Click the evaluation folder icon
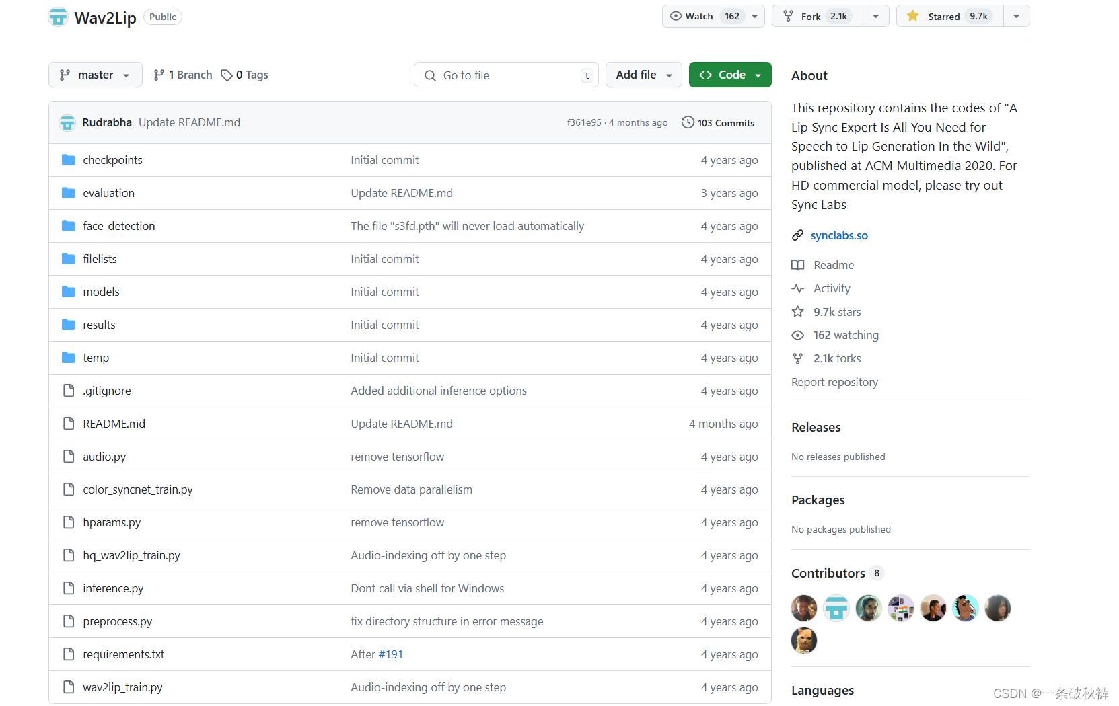This screenshot has width=1119, height=706. (68, 193)
